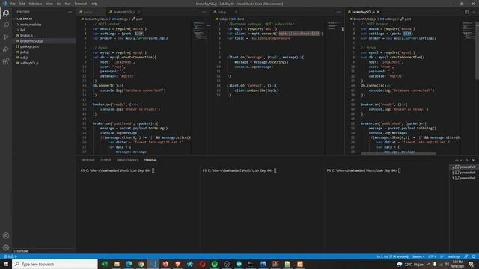The width and height of the screenshot is (479, 269).
Task: Open the Go menu
Action: pyautogui.click(x=59, y=4)
